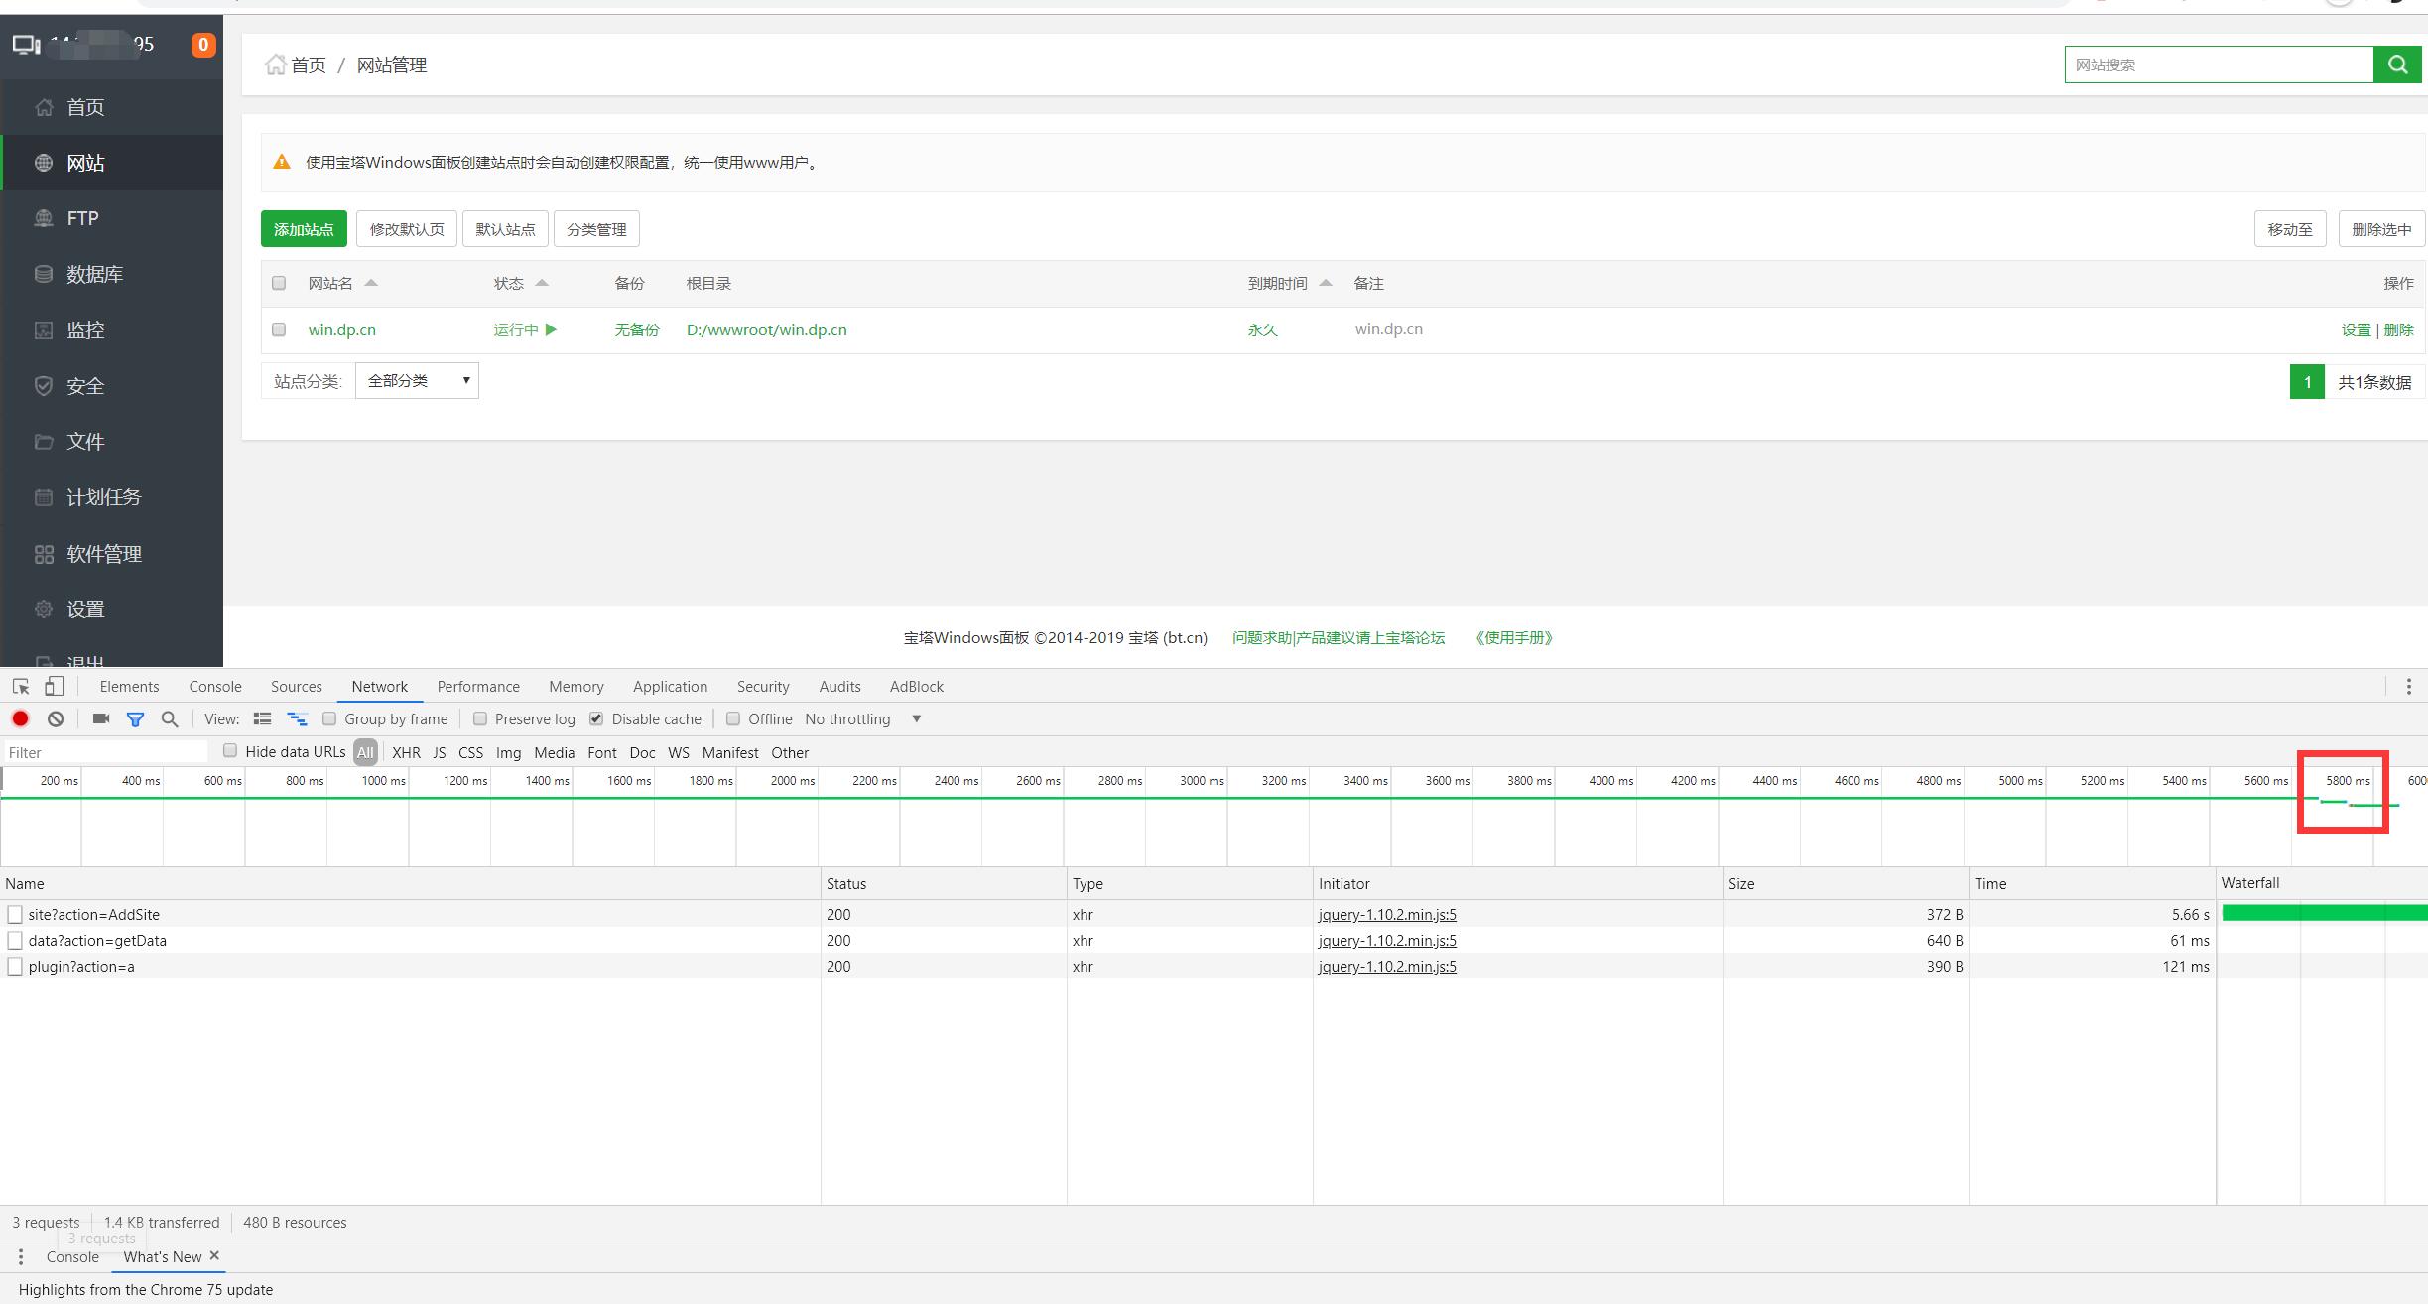
Task: Check the win.dp.cn row checkbox
Action: click(x=279, y=329)
